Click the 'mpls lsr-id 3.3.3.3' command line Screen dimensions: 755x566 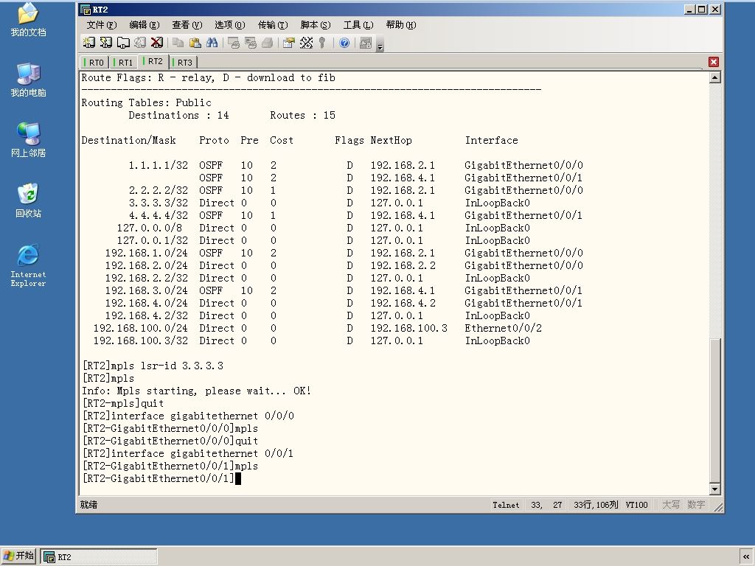tap(153, 366)
